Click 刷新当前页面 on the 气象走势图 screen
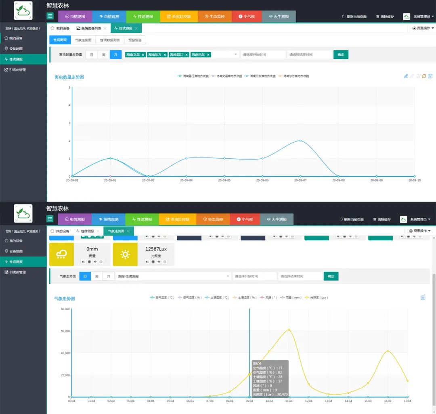 (x=352, y=219)
